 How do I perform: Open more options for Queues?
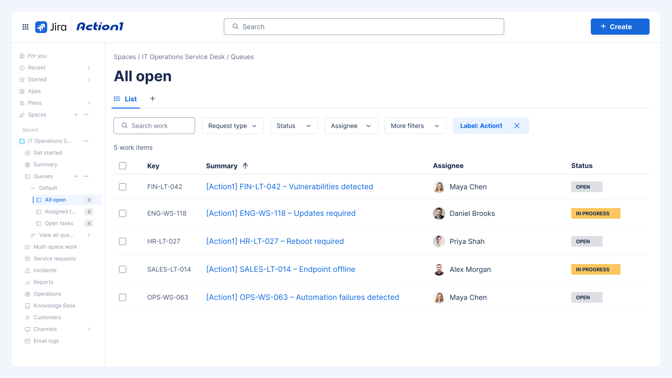pyautogui.click(x=86, y=176)
